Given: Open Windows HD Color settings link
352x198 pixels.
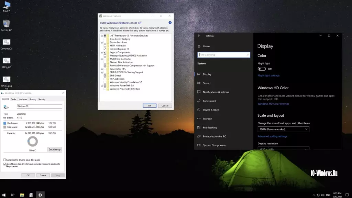Looking at the screenshot, I should tap(273, 104).
